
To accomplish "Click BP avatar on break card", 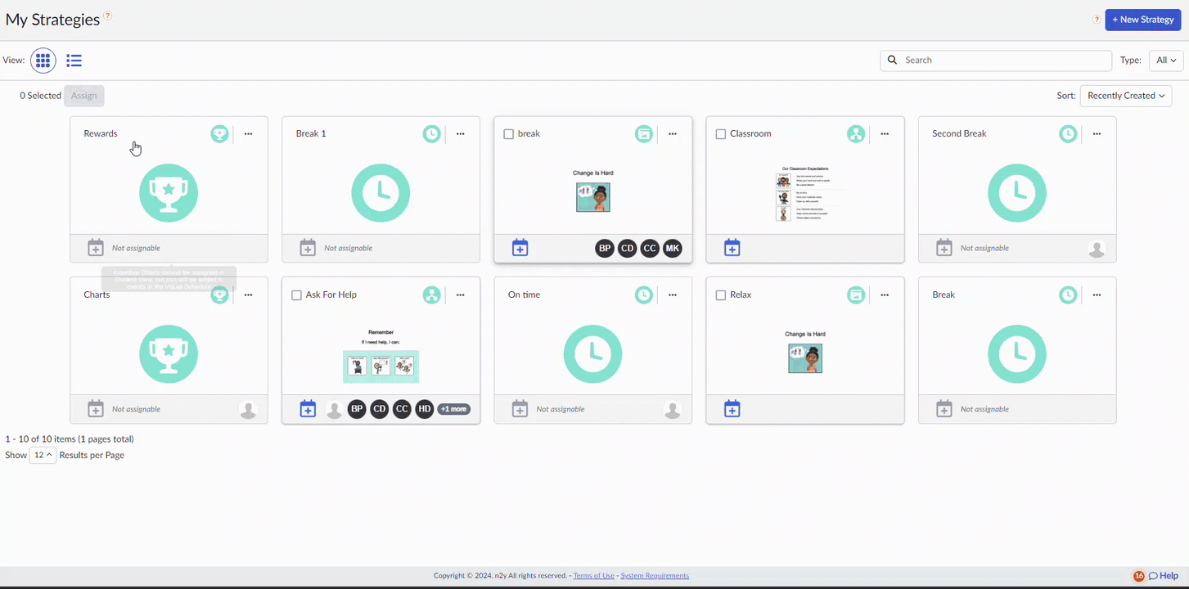I will pos(605,248).
